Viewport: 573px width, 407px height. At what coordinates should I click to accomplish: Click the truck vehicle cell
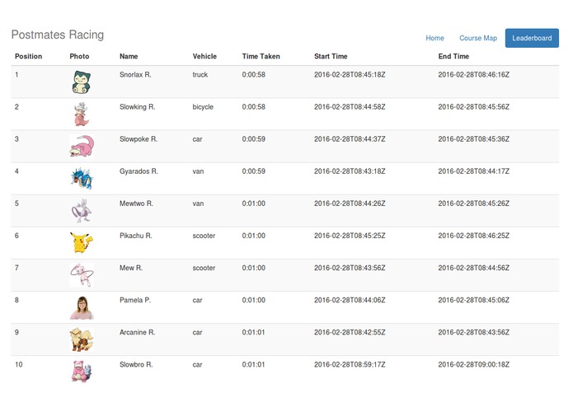click(200, 74)
